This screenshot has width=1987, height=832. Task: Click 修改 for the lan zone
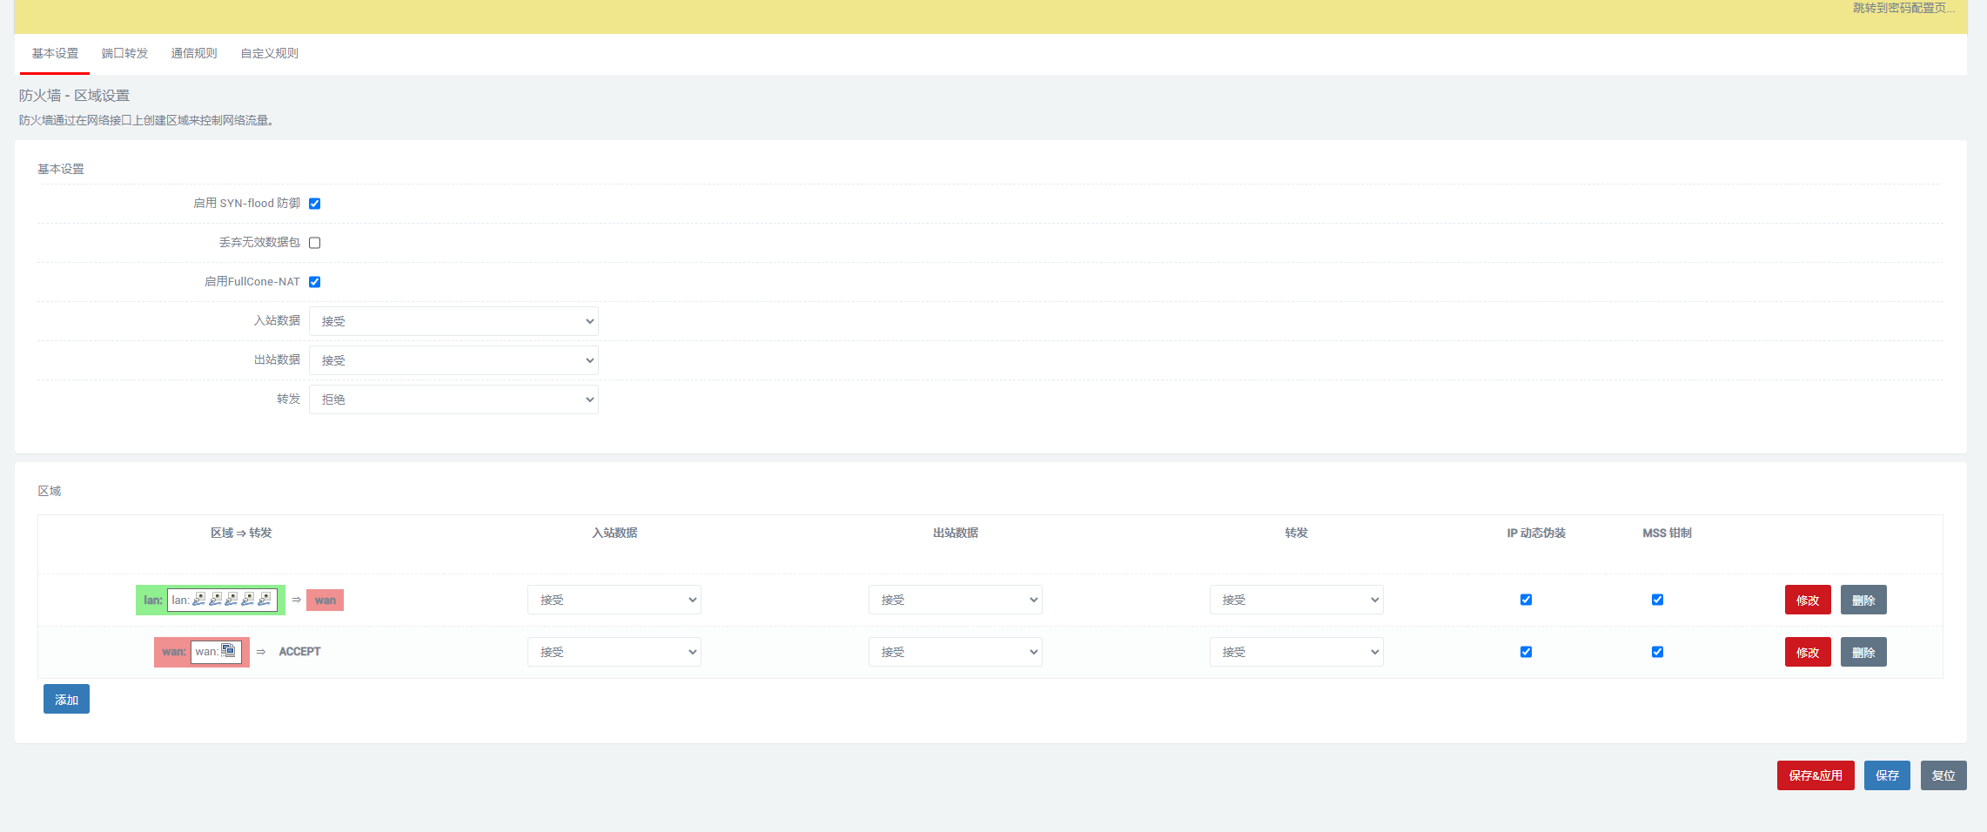pos(1808,601)
